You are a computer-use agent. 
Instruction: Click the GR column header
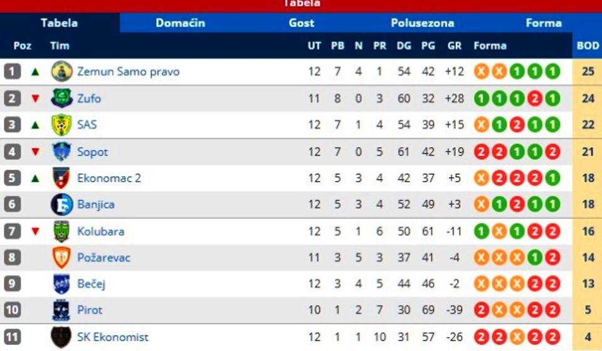(x=455, y=46)
